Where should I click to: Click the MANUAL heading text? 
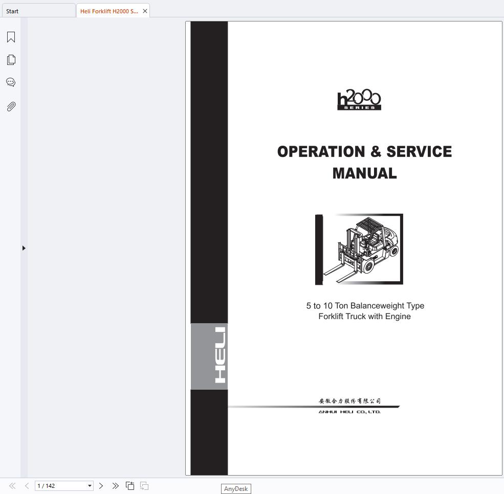coord(364,173)
